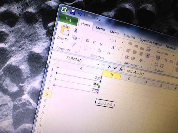Toggle Middle Align vertical button
This screenshot has height=133, width=178.
(x=136, y=46)
